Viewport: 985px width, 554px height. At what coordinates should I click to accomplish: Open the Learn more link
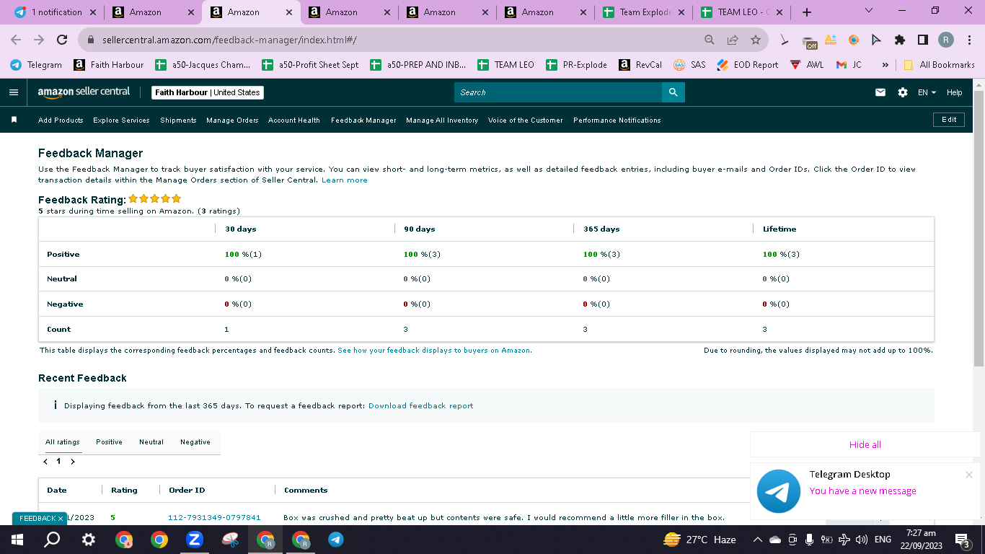click(x=345, y=180)
